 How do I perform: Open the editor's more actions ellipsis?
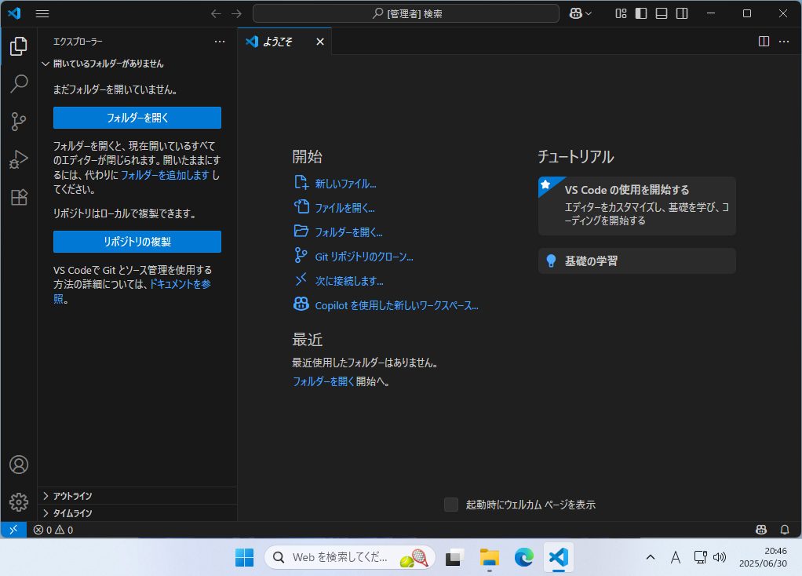click(x=784, y=42)
